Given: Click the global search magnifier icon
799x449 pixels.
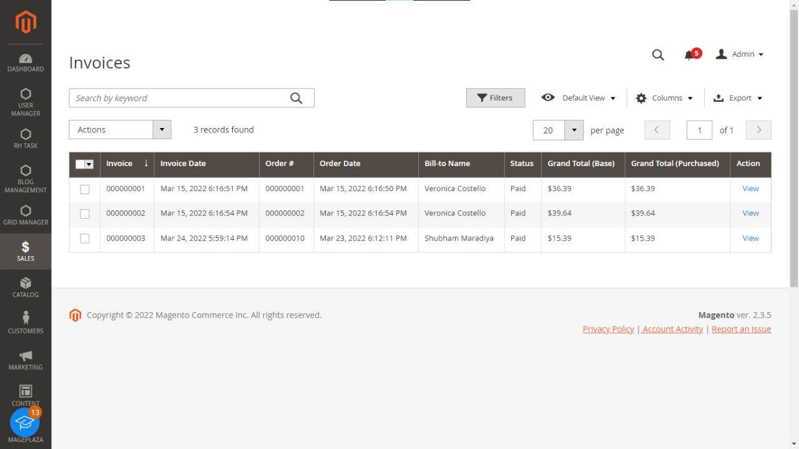Looking at the screenshot, I should 658,55.
